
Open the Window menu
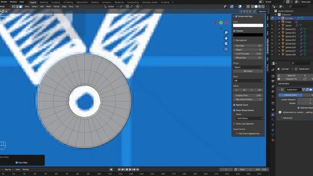(13, 2)
